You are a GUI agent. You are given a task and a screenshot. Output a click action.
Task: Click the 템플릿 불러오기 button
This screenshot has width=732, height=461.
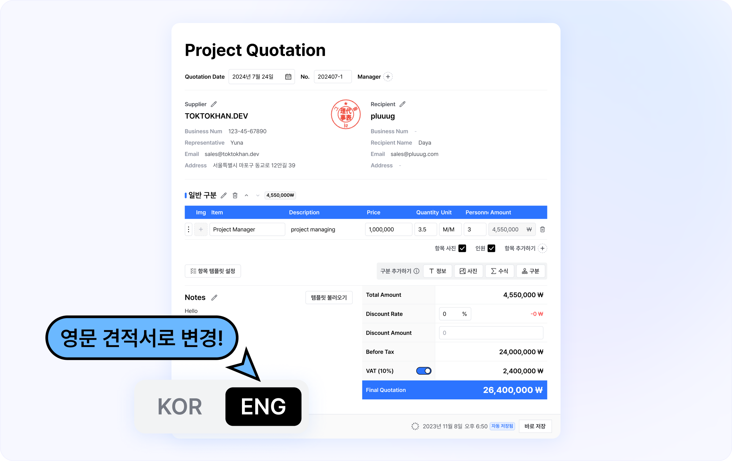(x=329, y=298)
